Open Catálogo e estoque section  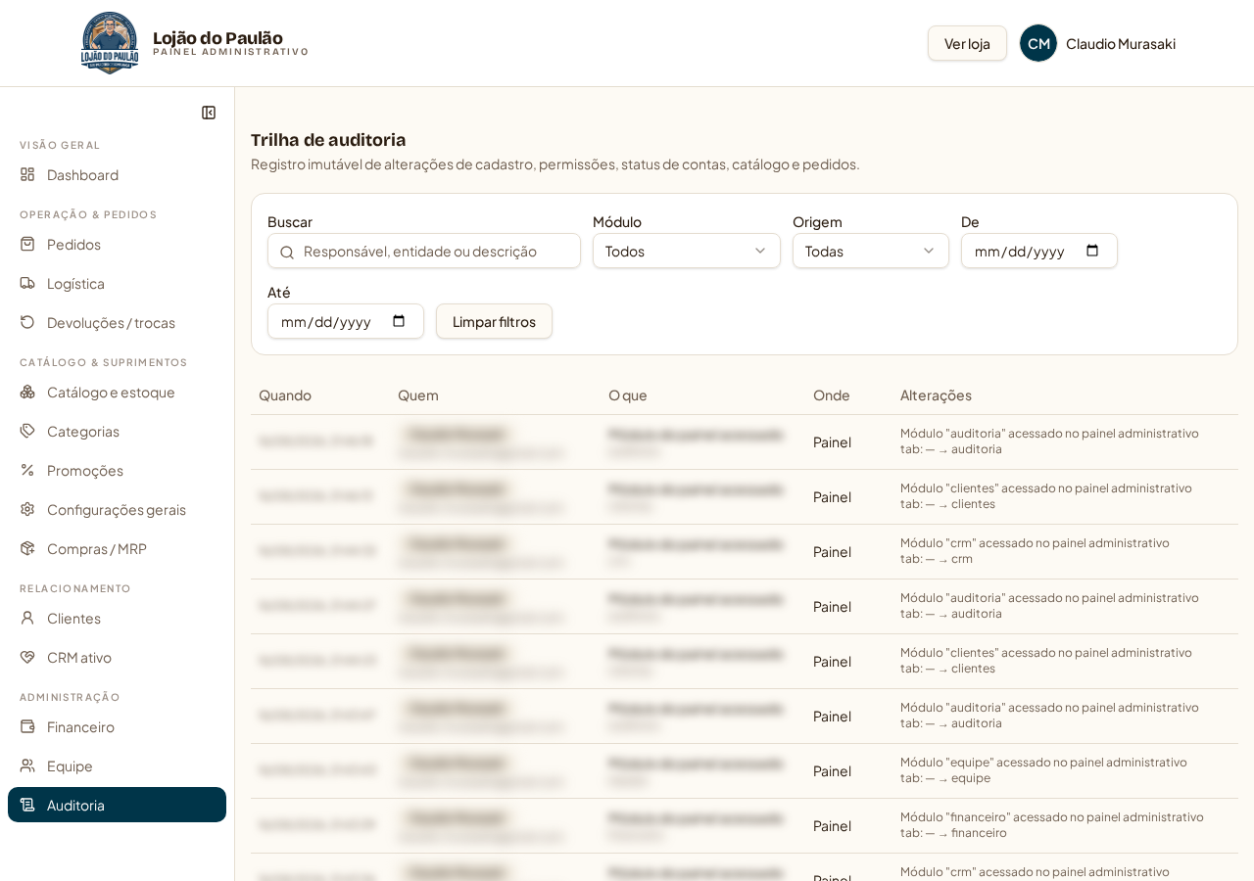tap(117, 392)
